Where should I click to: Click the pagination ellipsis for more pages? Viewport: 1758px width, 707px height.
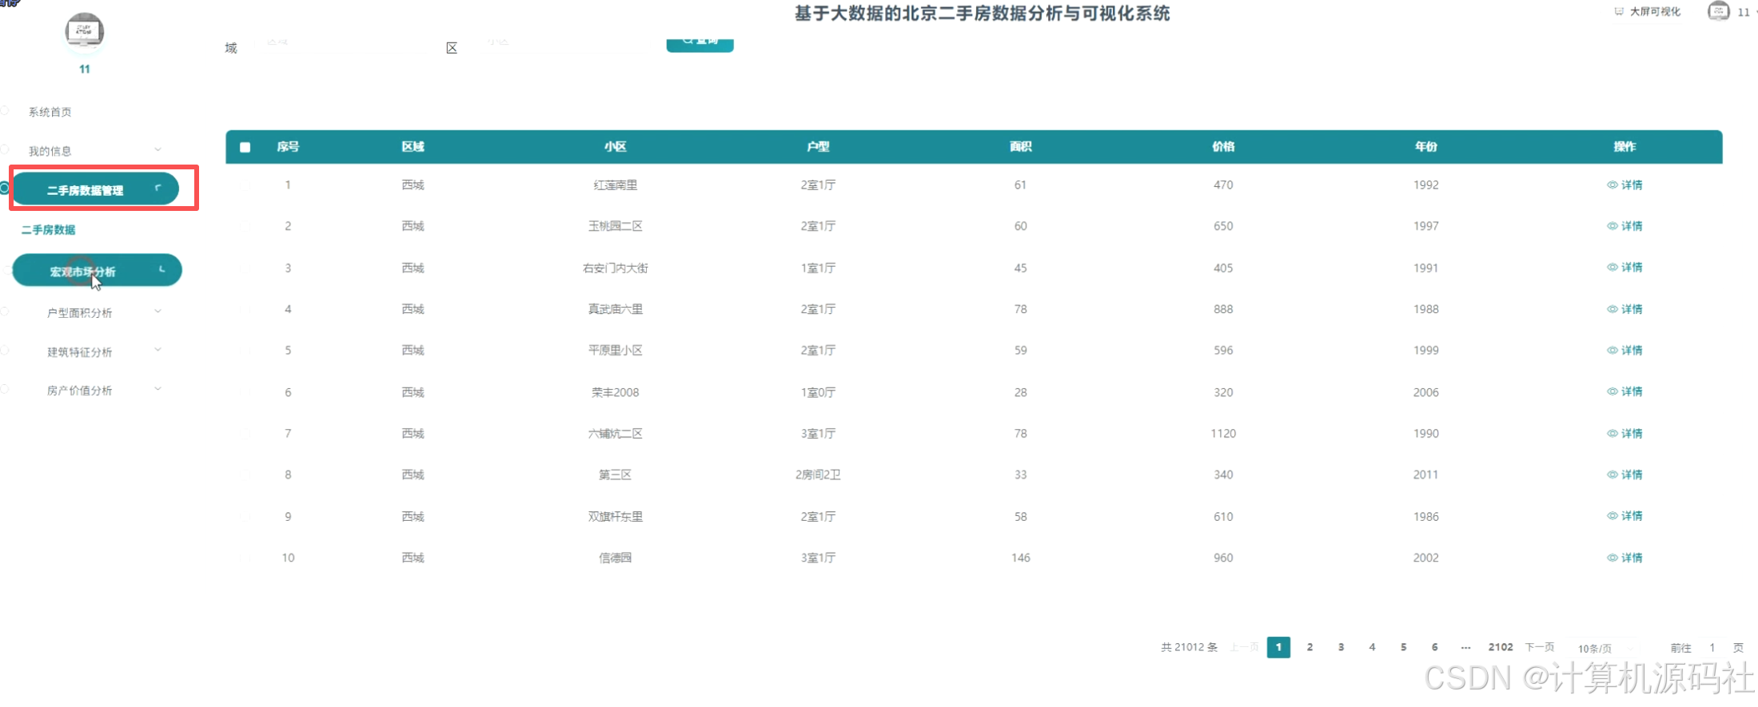coord(1465,647)
